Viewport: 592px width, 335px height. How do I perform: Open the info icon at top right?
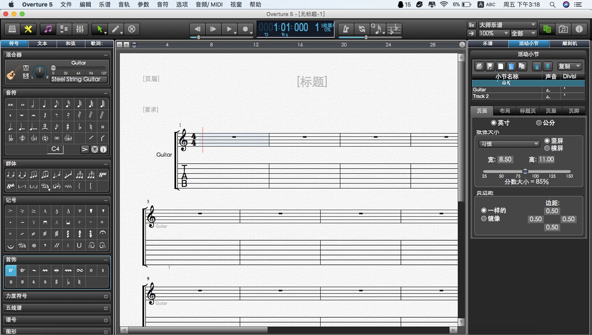579,29
